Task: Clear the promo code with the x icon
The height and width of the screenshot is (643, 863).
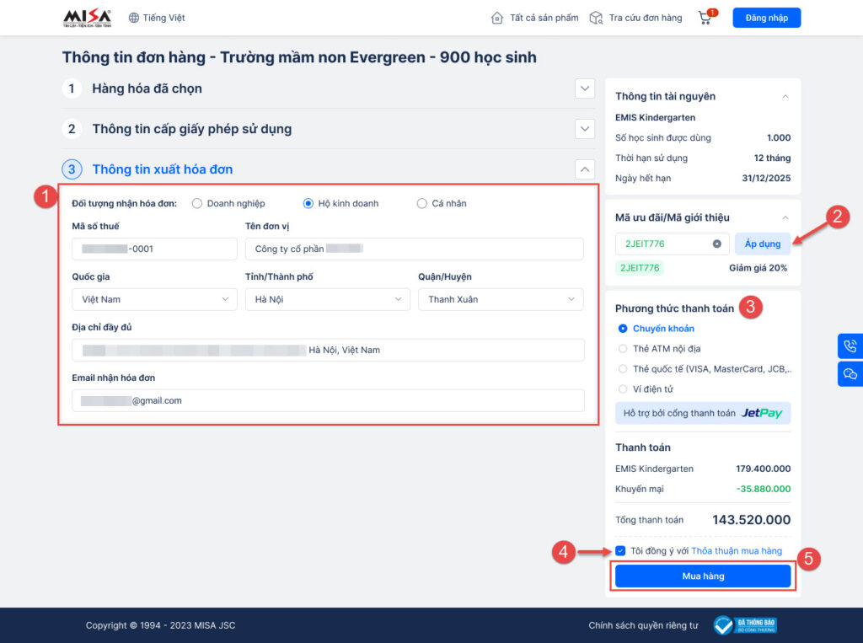Action: [x=716, y=244]
